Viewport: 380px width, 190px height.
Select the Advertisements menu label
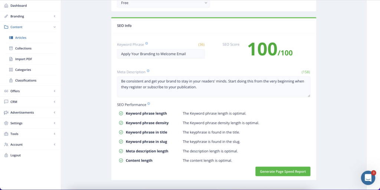point(22,112)
